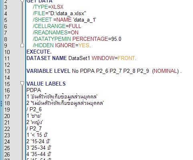This screenshot has width=193, height=160.
Task: Click the '/ P2_7' line
Action: pyautogui.click(x=34, y=128)
